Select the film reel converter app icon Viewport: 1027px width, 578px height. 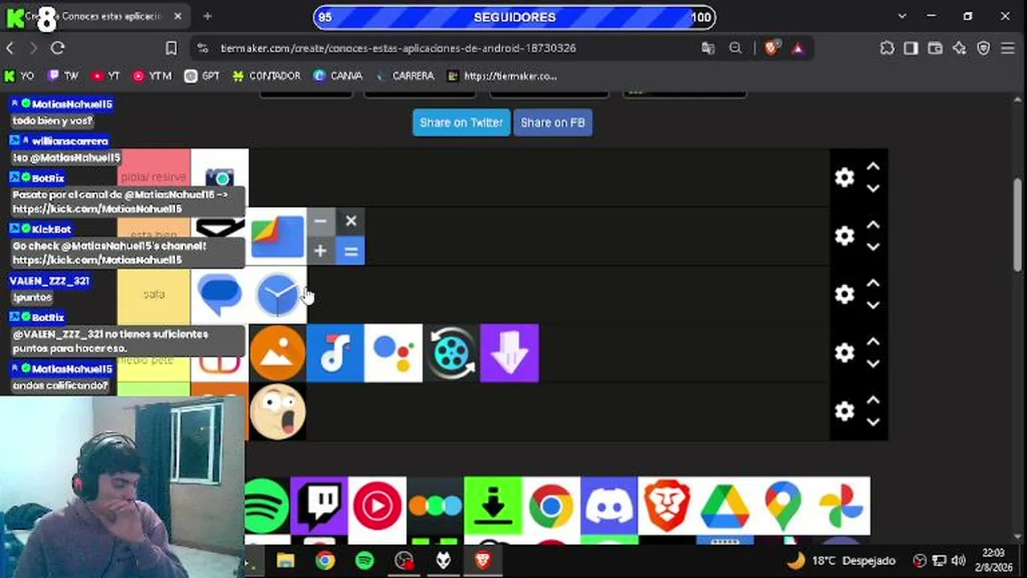click(x=451, y=353)
